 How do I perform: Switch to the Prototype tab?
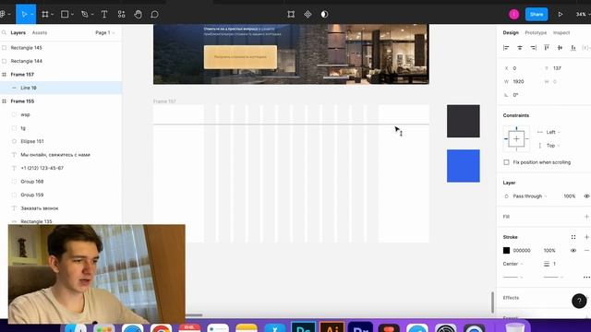coord(536,33)
